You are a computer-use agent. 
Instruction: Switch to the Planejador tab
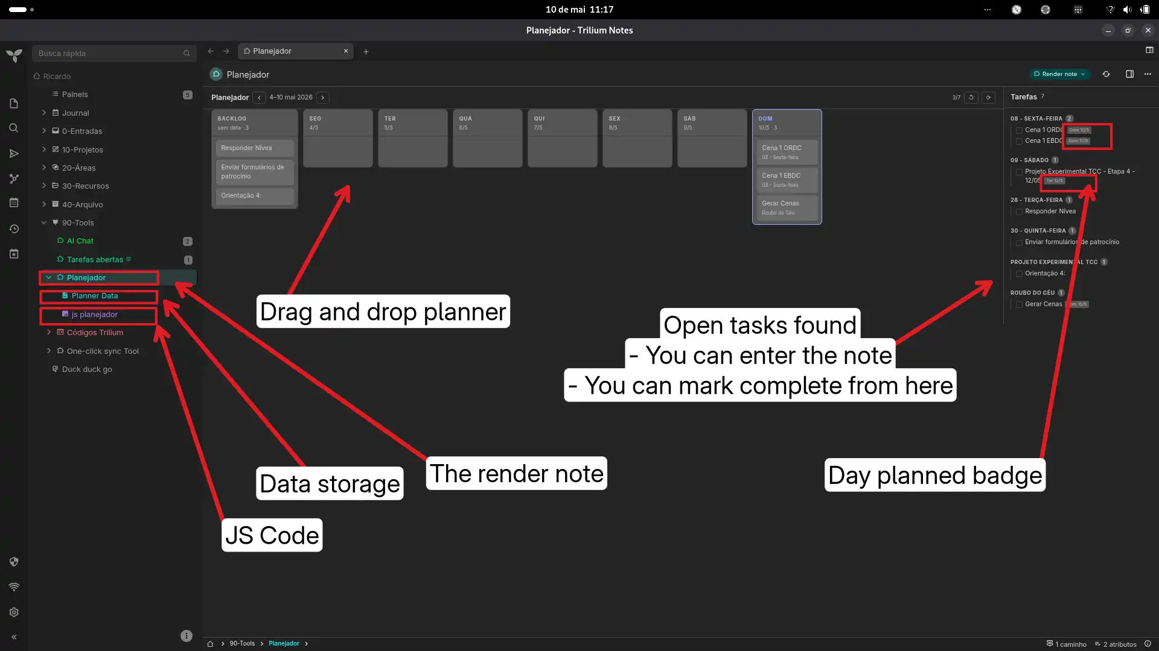[295, 51]
